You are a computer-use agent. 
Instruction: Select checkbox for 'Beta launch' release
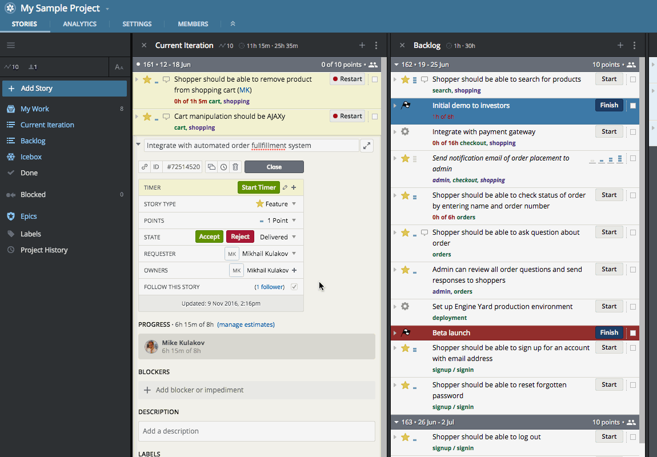(632, 333)
